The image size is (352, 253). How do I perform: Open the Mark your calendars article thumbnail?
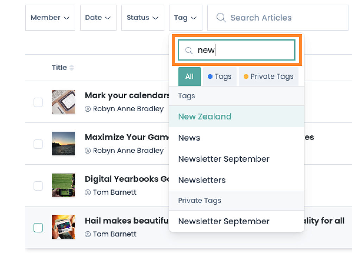pos(63,102)
